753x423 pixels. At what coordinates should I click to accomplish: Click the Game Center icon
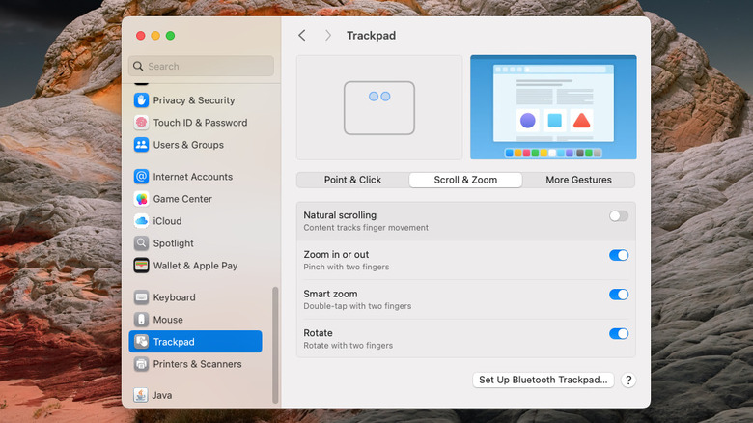pyautogui.click(x=142, y=199)
